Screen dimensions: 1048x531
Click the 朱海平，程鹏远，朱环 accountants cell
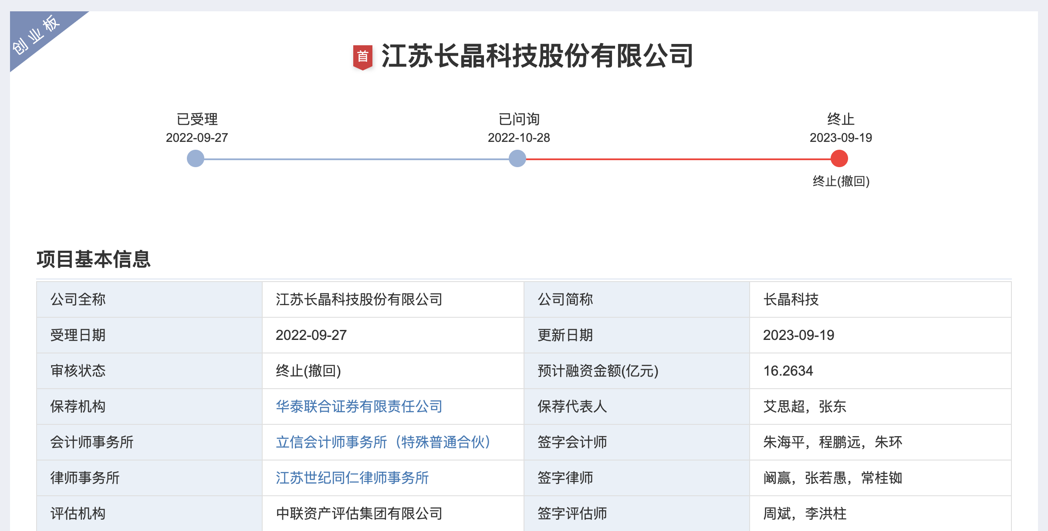pyautogui.click(x=832, y=442)
